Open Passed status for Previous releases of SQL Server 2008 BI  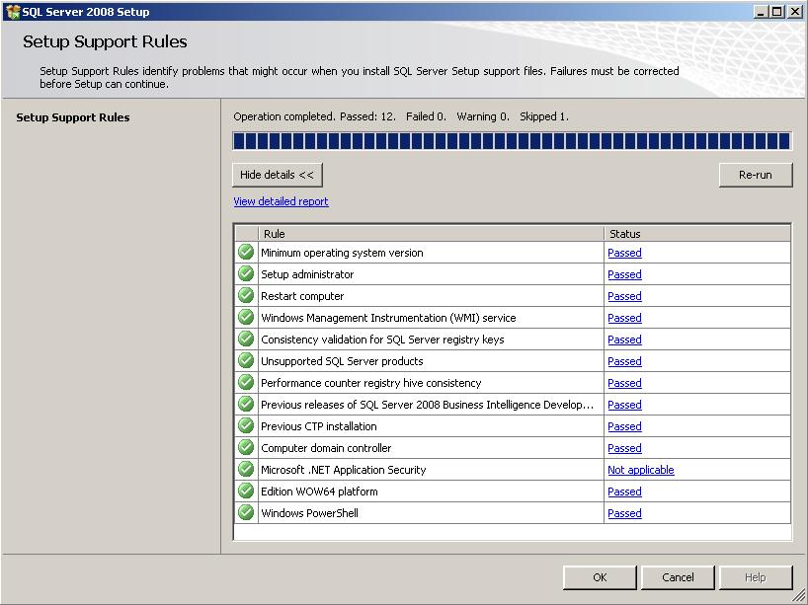click(x=624, y=405)
